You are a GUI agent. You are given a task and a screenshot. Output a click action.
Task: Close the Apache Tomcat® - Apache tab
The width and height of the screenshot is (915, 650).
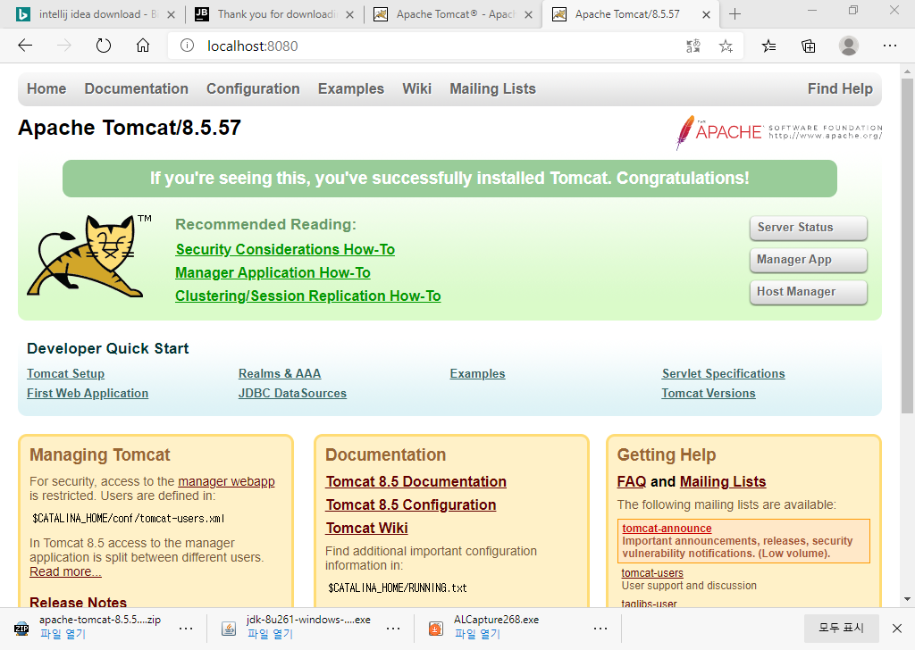pyautogui.click(x=528, y=14)
